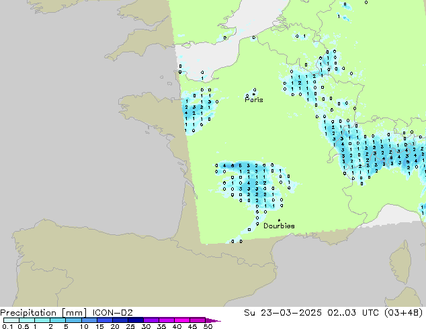Click the legend value "0.5"

(x=24, y=326)
